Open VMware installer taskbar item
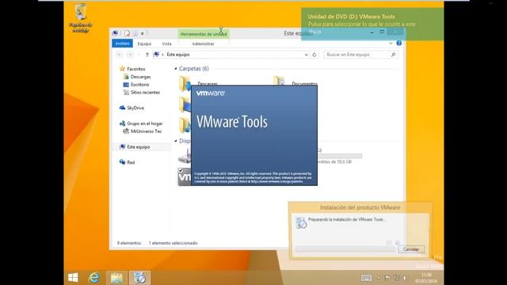 [139, 278]
